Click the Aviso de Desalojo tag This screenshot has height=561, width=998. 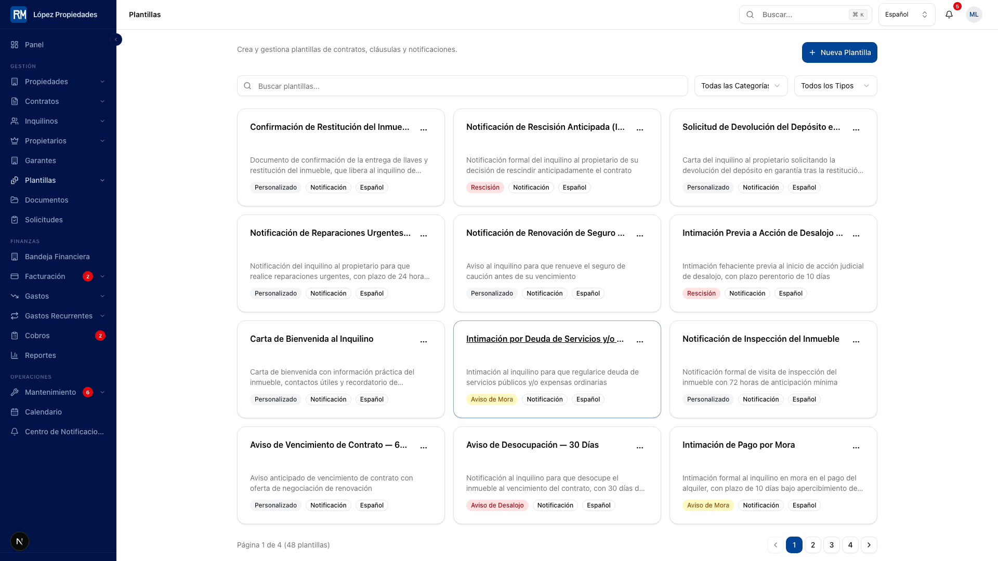tap(497, 505)
